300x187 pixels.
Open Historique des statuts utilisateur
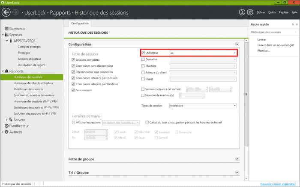click(33, 83)
